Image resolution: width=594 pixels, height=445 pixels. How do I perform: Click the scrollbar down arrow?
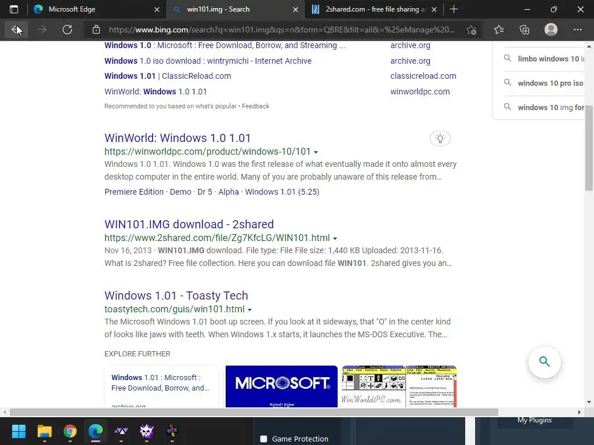(x=589, y=402)
